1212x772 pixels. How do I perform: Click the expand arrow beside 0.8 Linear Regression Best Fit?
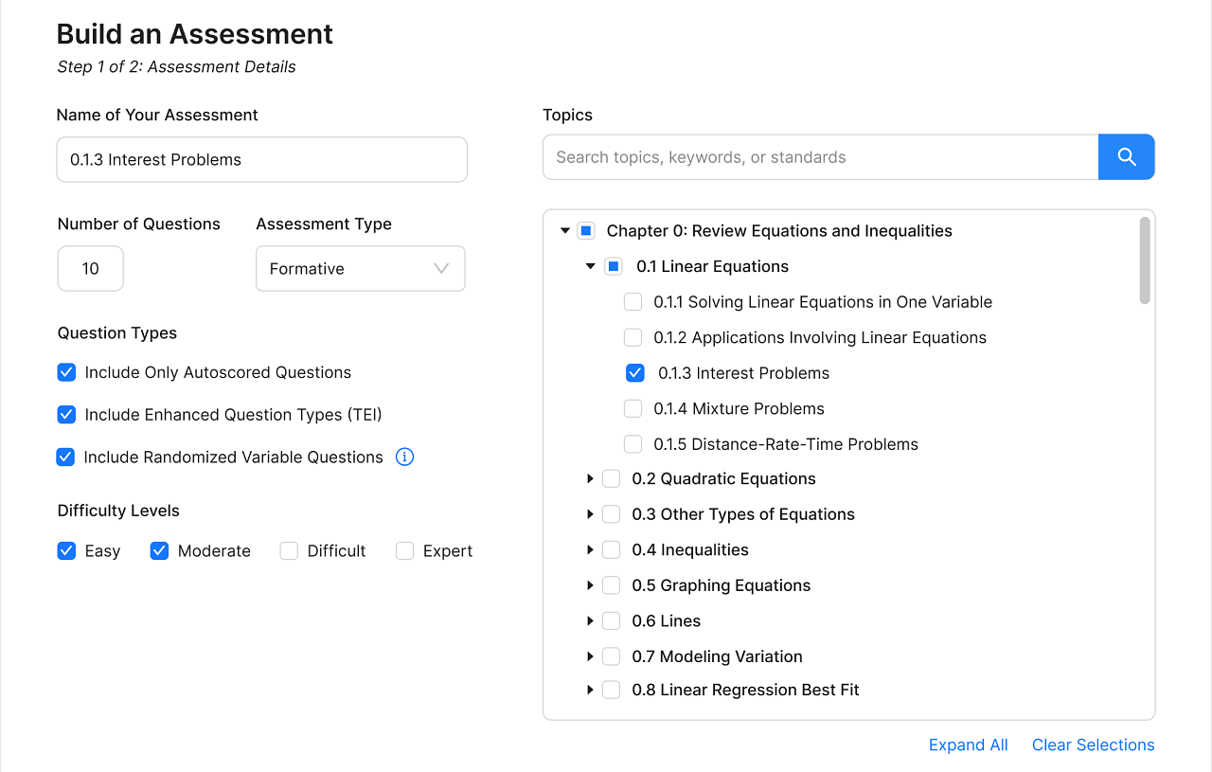pos(590,690)
